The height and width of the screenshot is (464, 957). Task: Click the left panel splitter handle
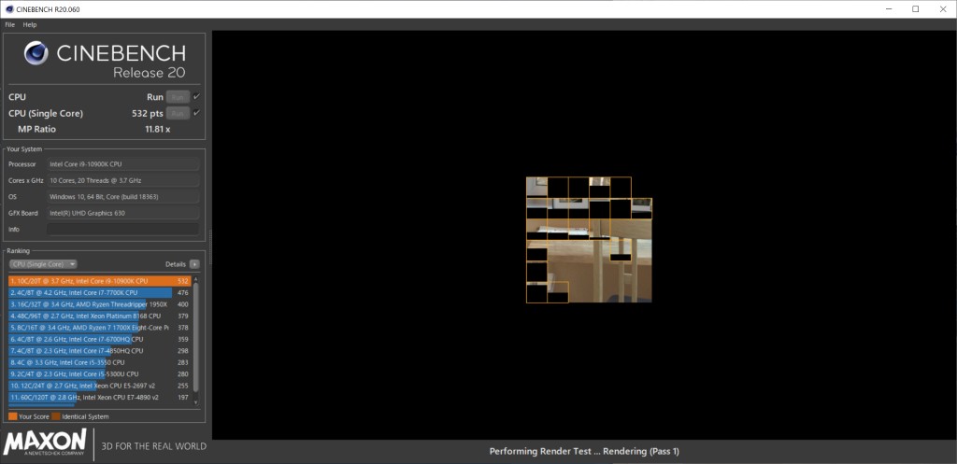point(210,247)
